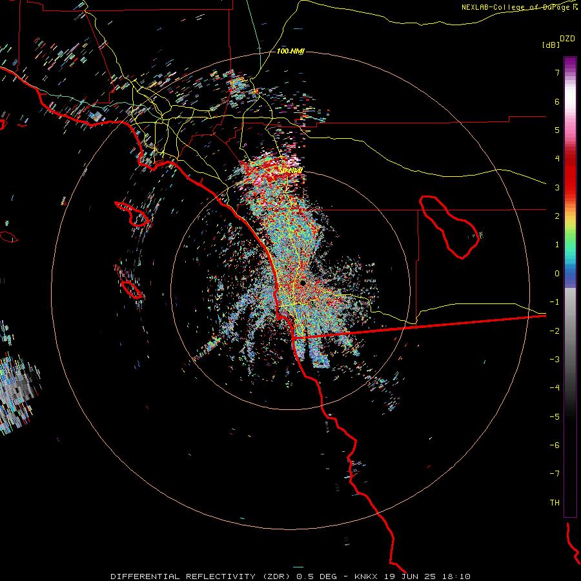The image size is (581, 581).
Task: Click the 7 value on the scale
Action: (x=557, y=72)
